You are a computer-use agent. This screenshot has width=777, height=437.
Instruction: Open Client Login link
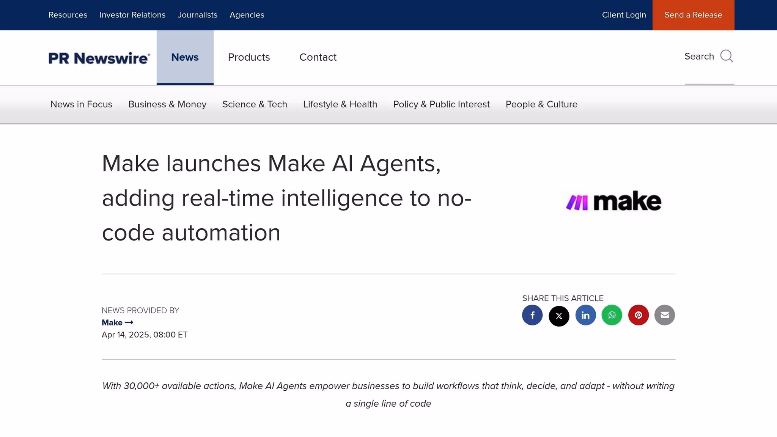point(624,15)
